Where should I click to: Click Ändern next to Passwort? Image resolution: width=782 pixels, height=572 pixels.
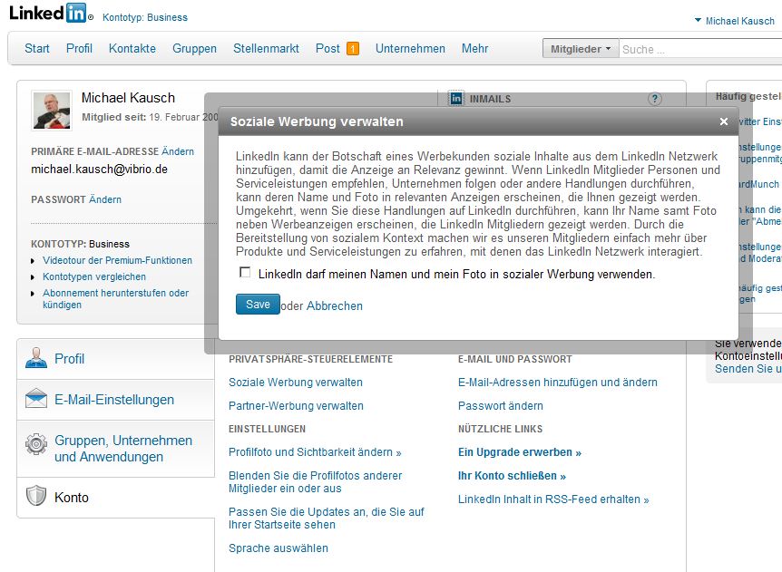pyautogui.click(x=105, y=199)
